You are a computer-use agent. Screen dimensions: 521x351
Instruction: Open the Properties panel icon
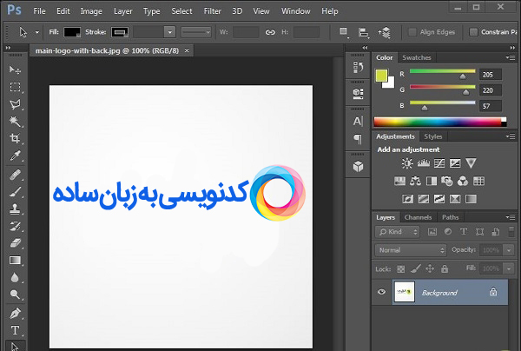pos(358,94)
